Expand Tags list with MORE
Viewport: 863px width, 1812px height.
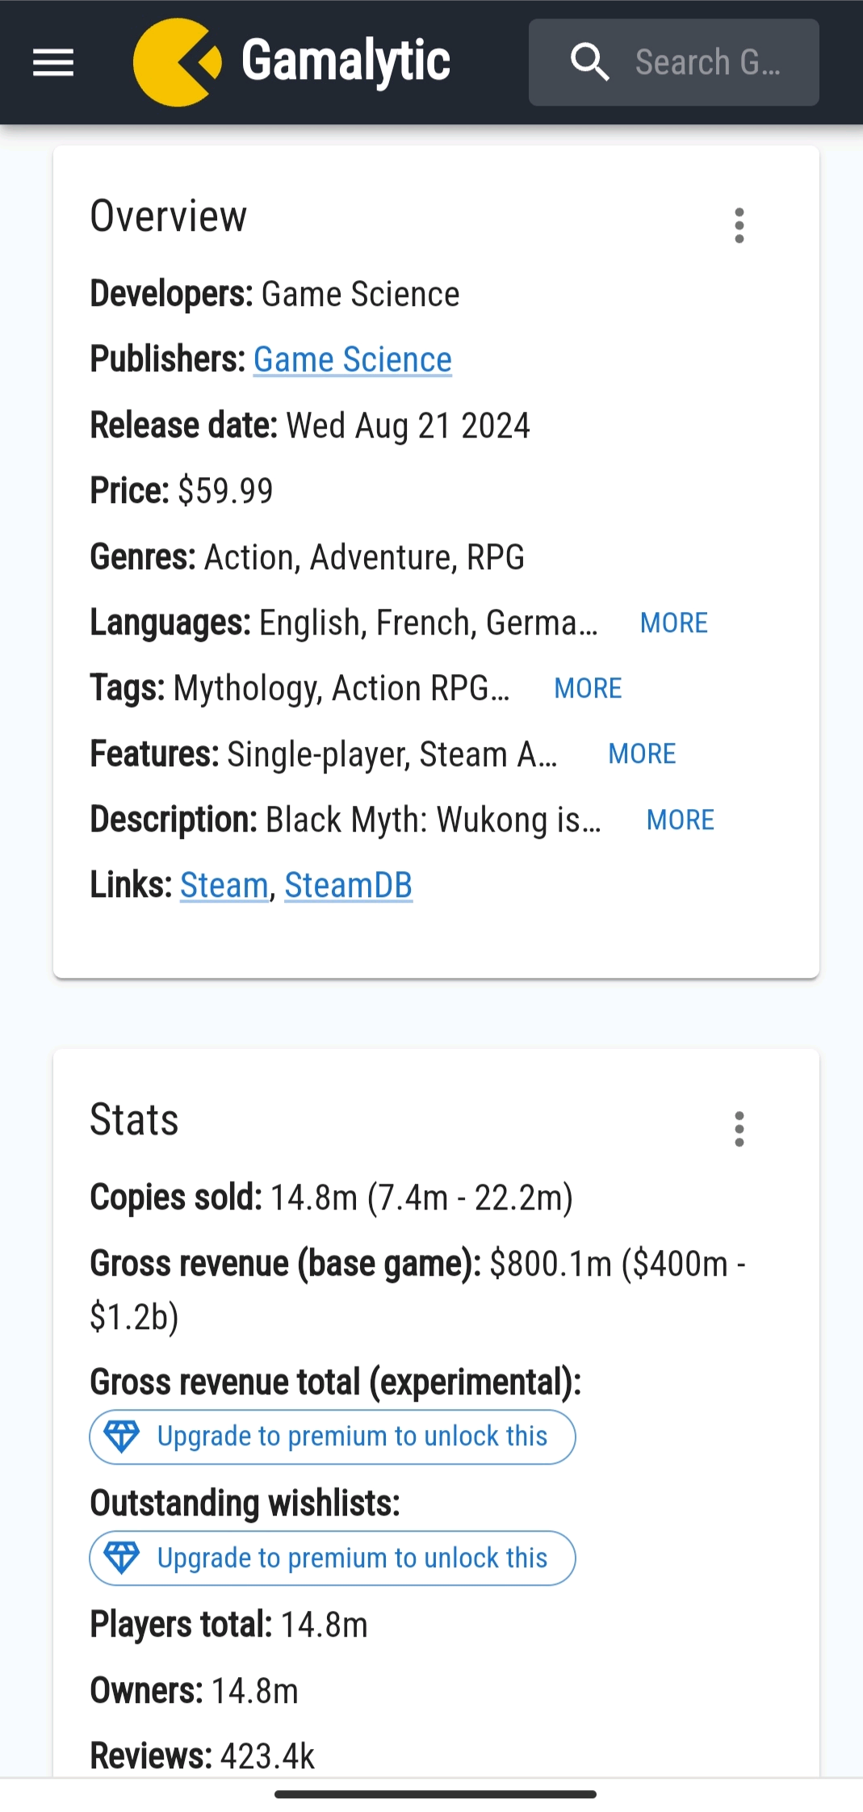point(588,688)
